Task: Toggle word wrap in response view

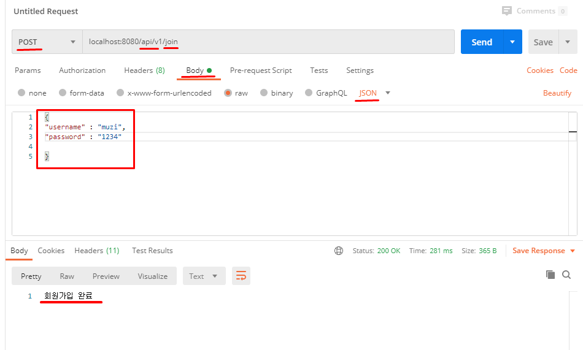Action: pos(241,276)
